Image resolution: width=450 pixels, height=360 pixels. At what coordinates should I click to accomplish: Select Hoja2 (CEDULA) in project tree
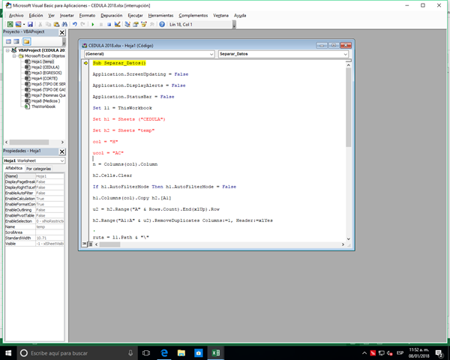pos(43,67)
